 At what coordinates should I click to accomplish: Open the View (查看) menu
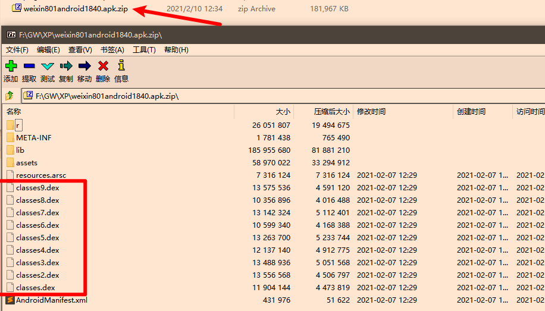[80, 50]
